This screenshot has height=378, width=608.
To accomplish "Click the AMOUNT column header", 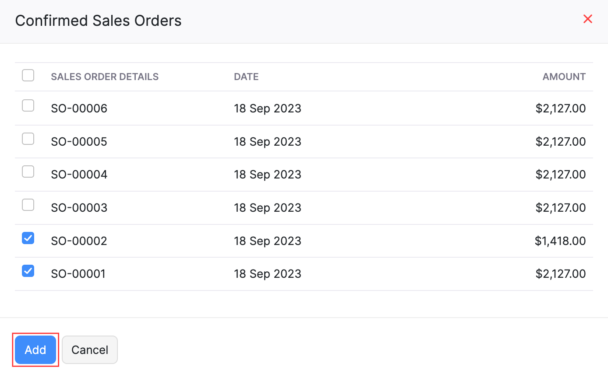I will tap(564, 77).
